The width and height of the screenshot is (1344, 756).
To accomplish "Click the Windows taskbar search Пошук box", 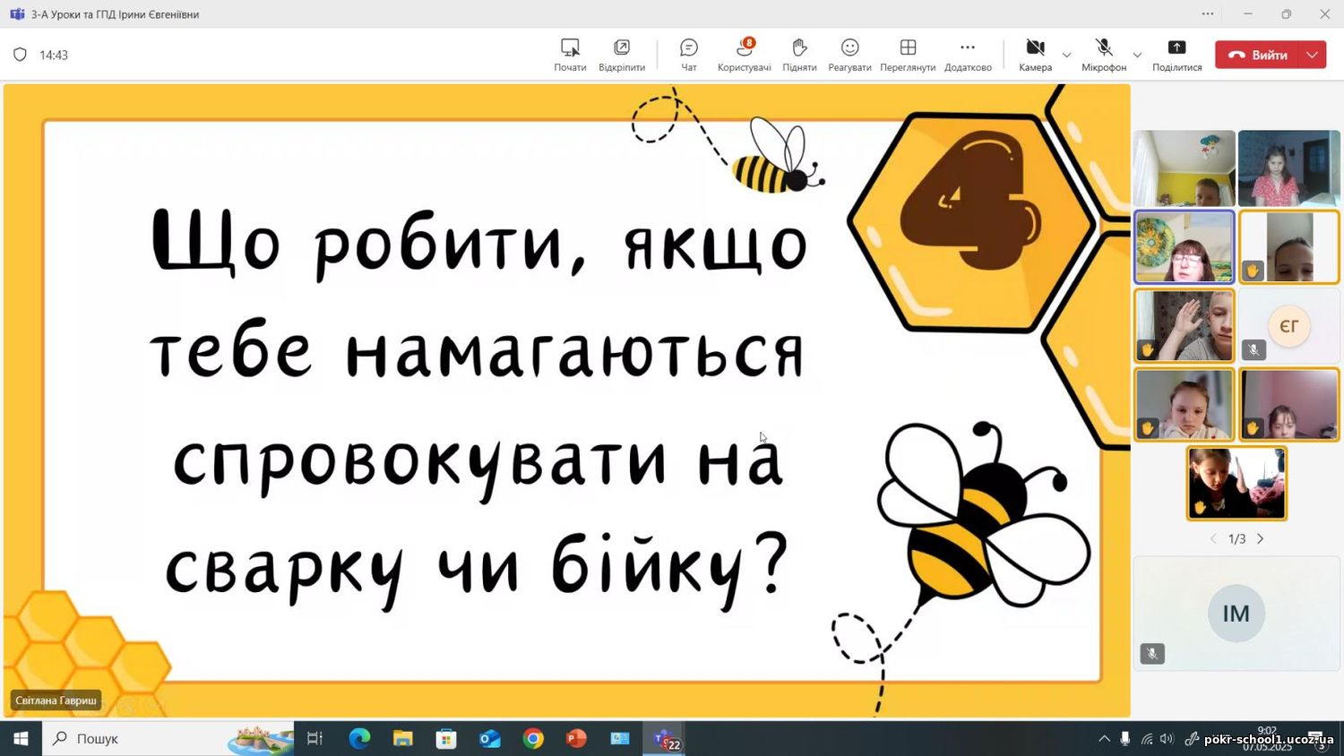I will click(x=134, y=738).
